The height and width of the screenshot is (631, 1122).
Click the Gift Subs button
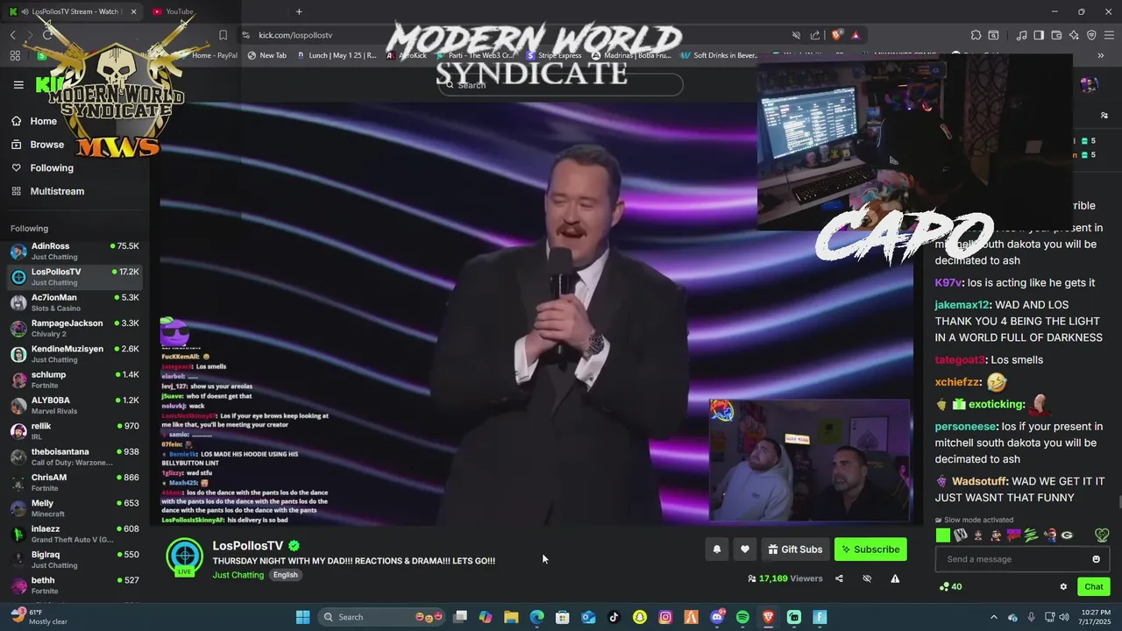(x=795, y=549)
